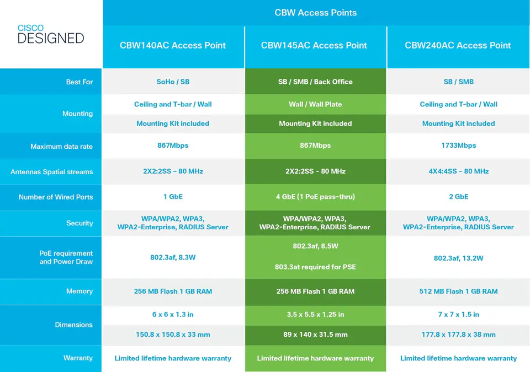Select CBW145AC Mounting Kit included cell
530x372 pixels.
click(x=315, y=123)
